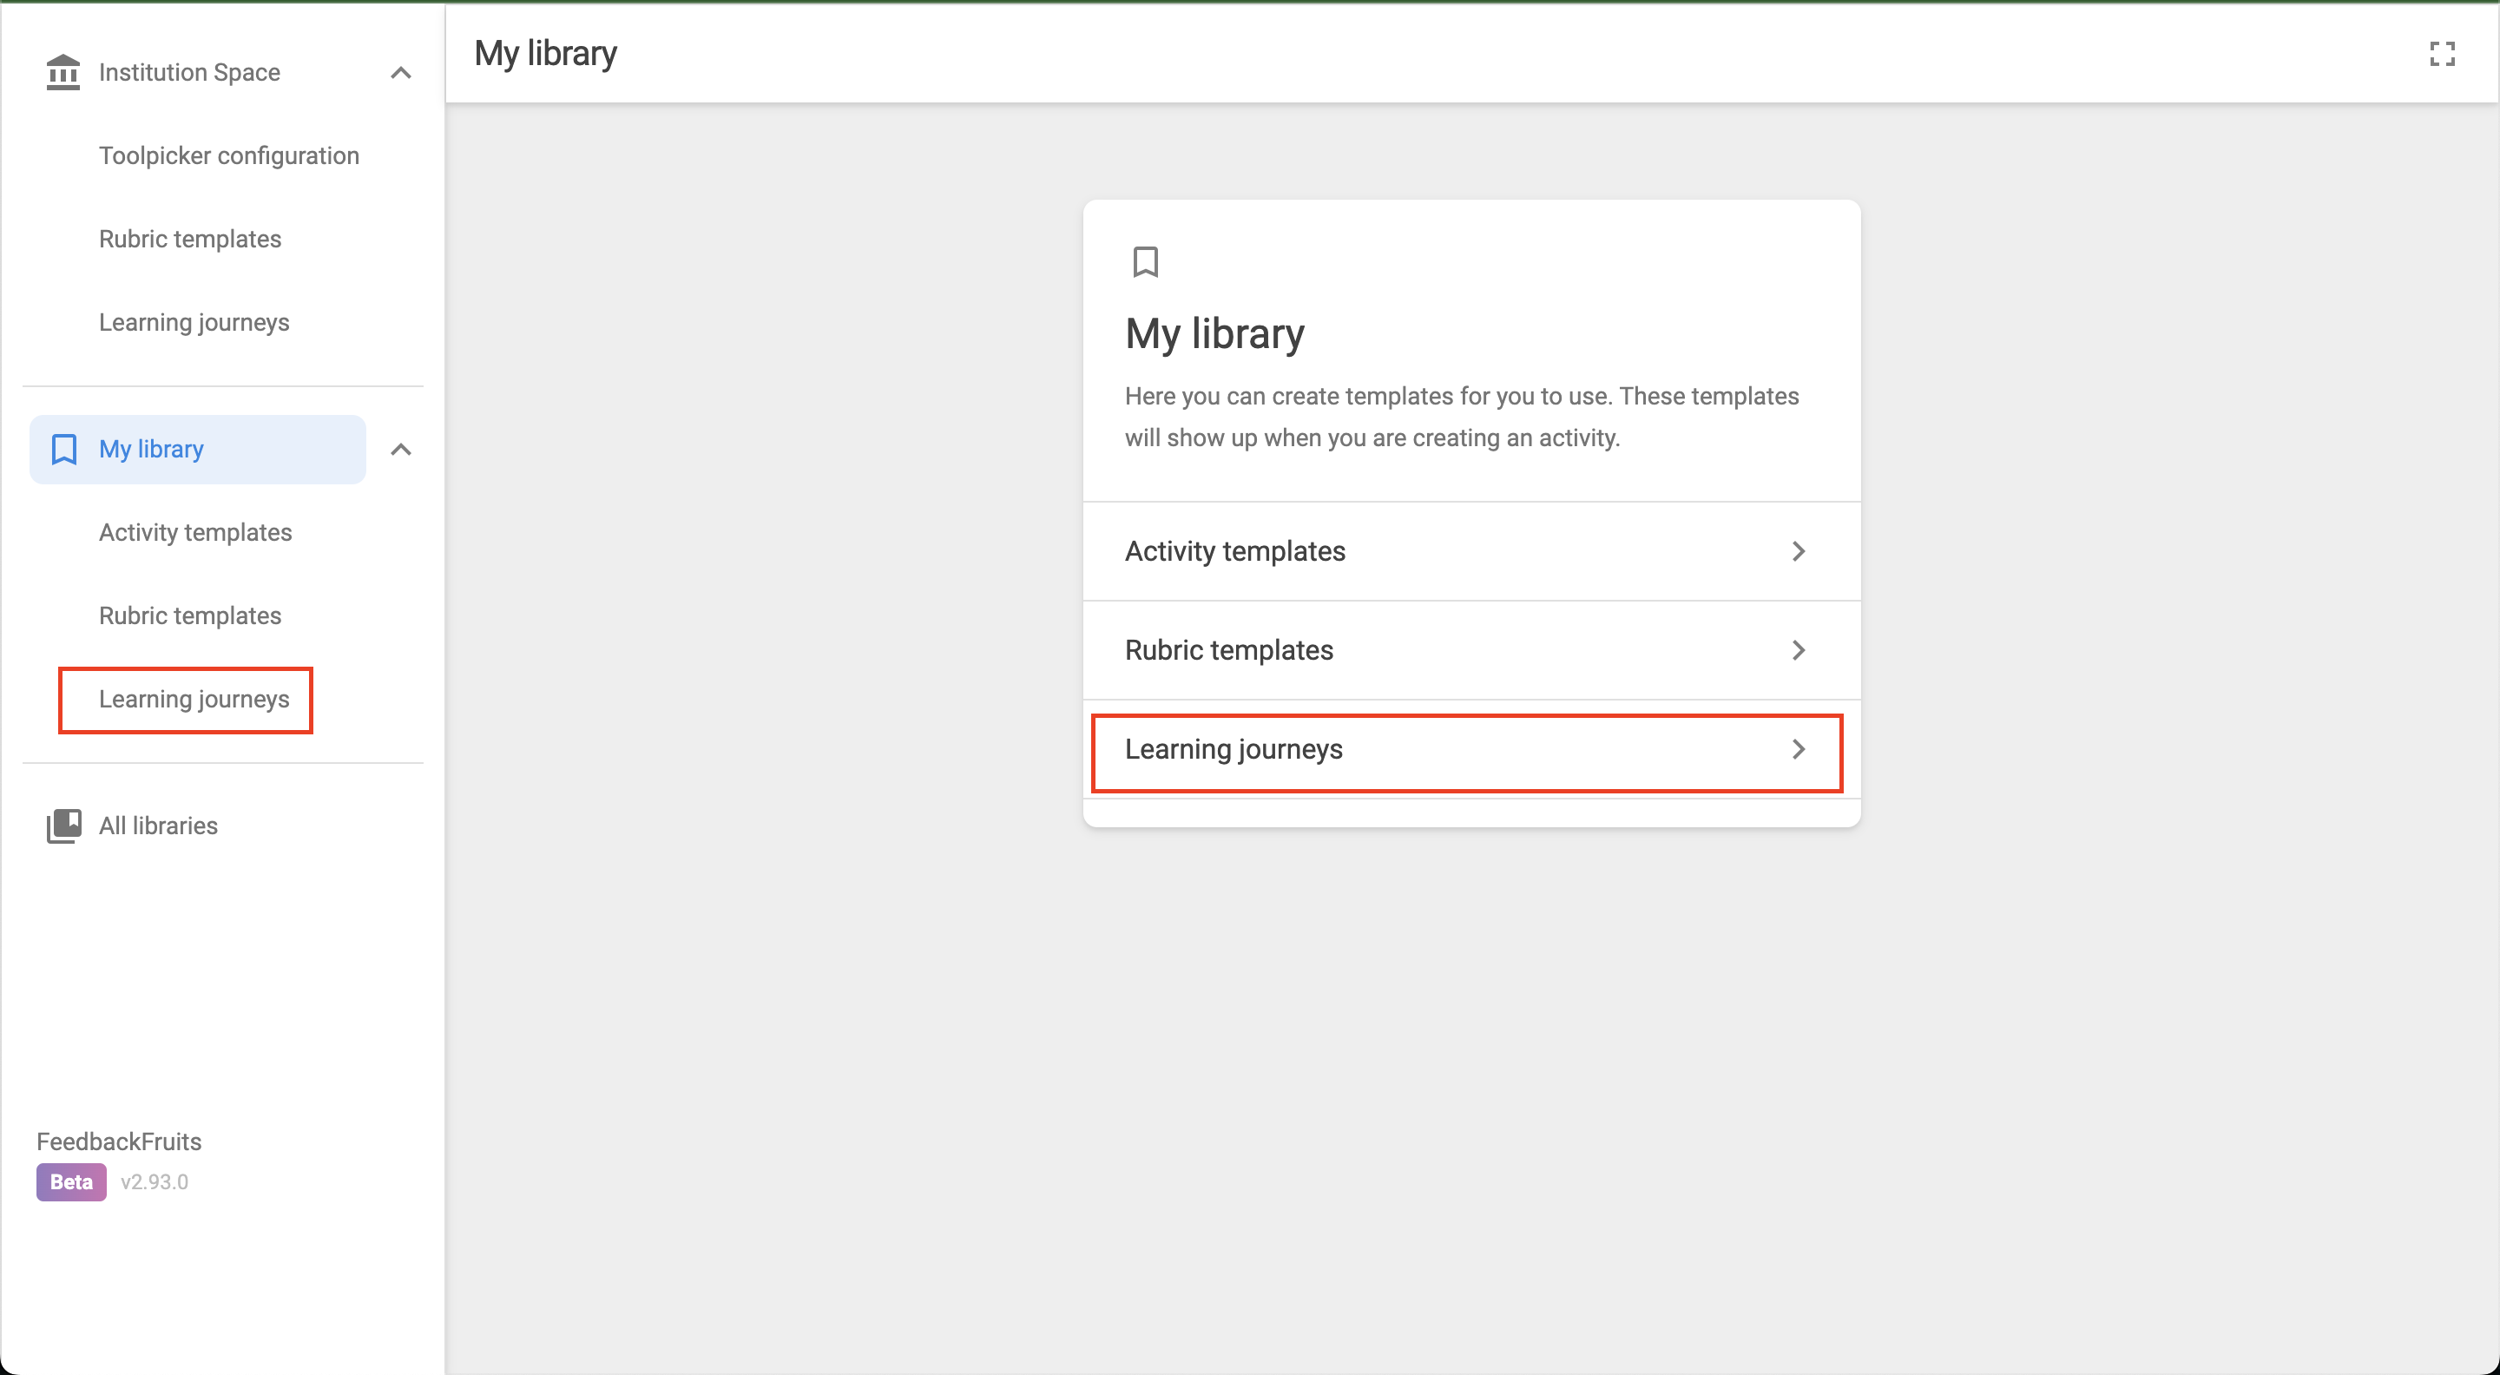Viewport: 2500px width, 1375px height.
Task: Click the Beta badge
Action: pos(72,1182)
